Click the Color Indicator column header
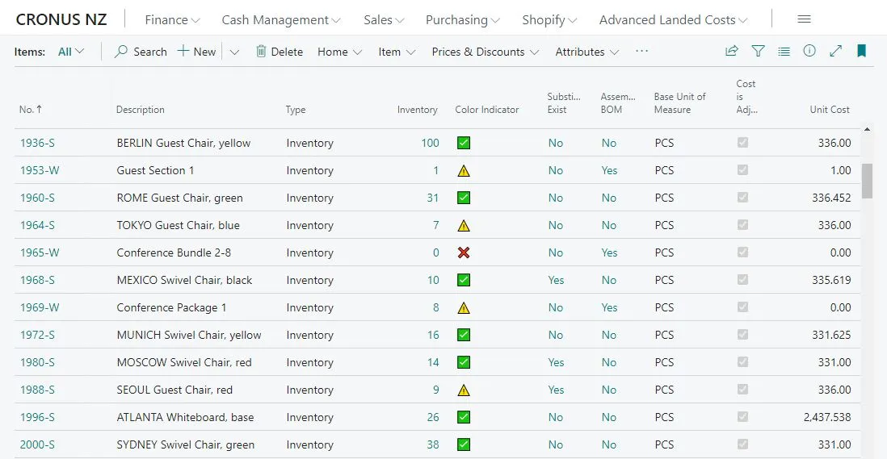The height and width of the screenshot is (459, 887). pos(486,110)
